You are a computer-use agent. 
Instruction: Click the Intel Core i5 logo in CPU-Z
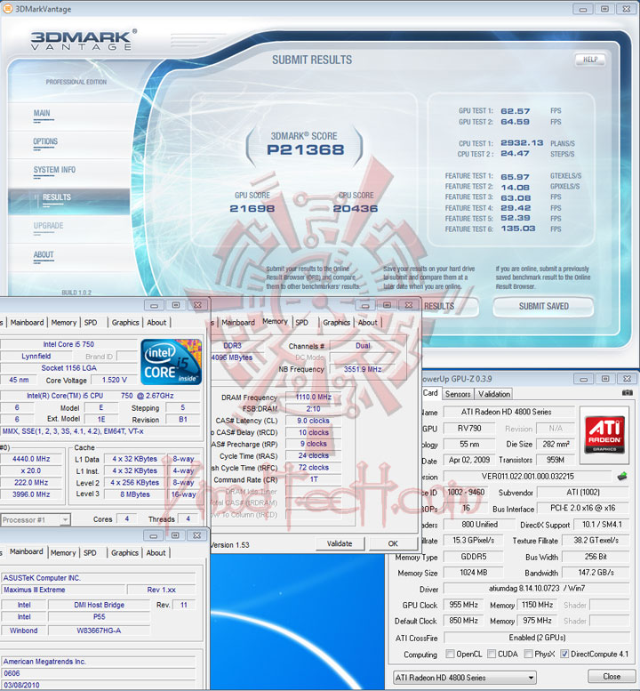coord(172,362)
